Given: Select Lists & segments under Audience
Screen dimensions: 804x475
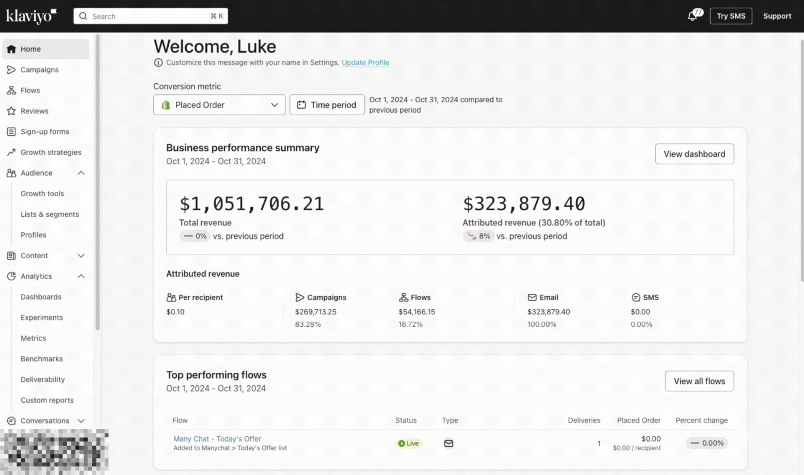Looking at the screenshot, I should pyautogui.click(x=50, y=214).
